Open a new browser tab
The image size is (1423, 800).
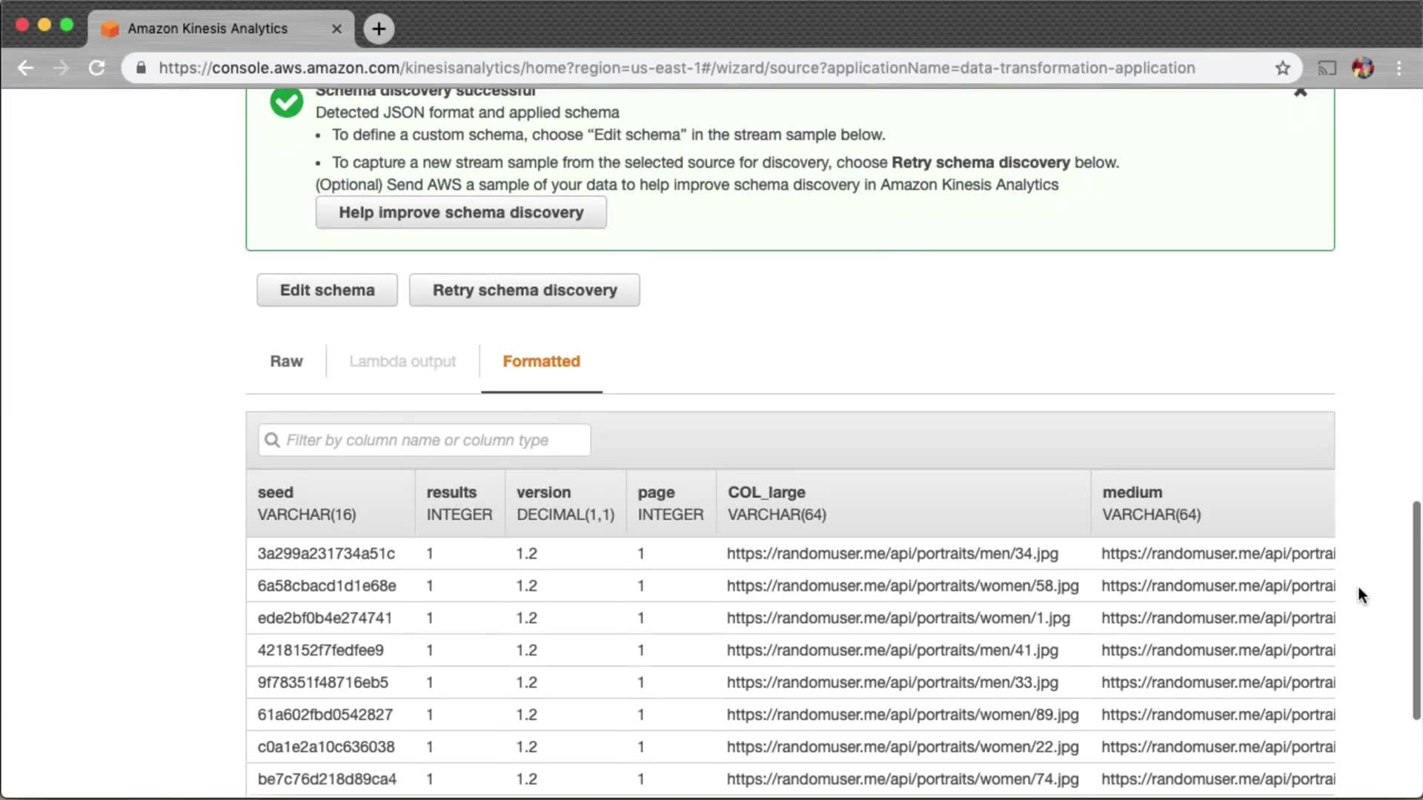pyautogui.click(x=379, y=29)
